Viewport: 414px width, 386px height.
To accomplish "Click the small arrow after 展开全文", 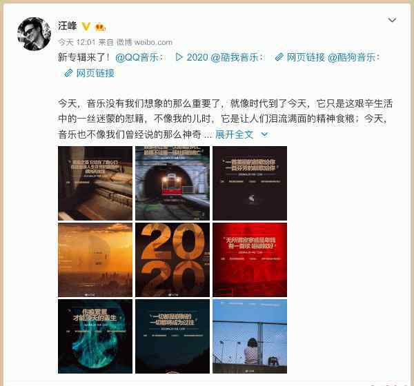I will click(x=264, y=134).
